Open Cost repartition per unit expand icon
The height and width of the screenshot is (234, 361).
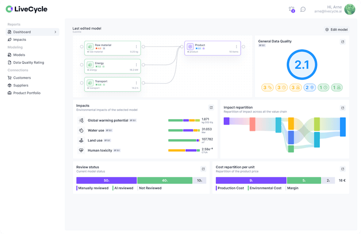(343, 169)
